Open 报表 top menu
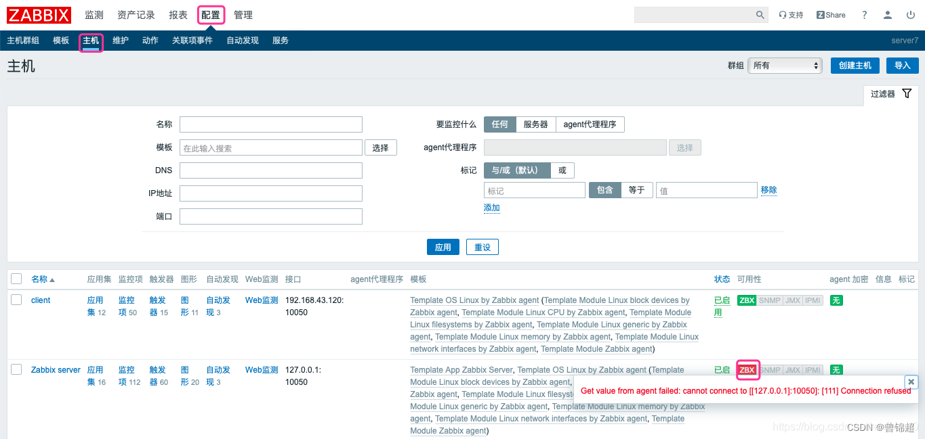Image resolution: width=925 pixels, height=439 pixels. (x=178, y=15)
